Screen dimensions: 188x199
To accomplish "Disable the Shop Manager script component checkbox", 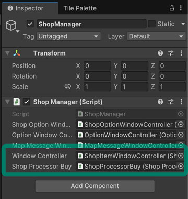I will coord(27,102).
